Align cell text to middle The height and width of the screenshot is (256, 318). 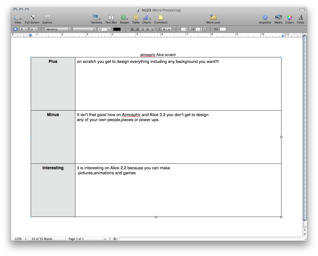pos(164,29)
